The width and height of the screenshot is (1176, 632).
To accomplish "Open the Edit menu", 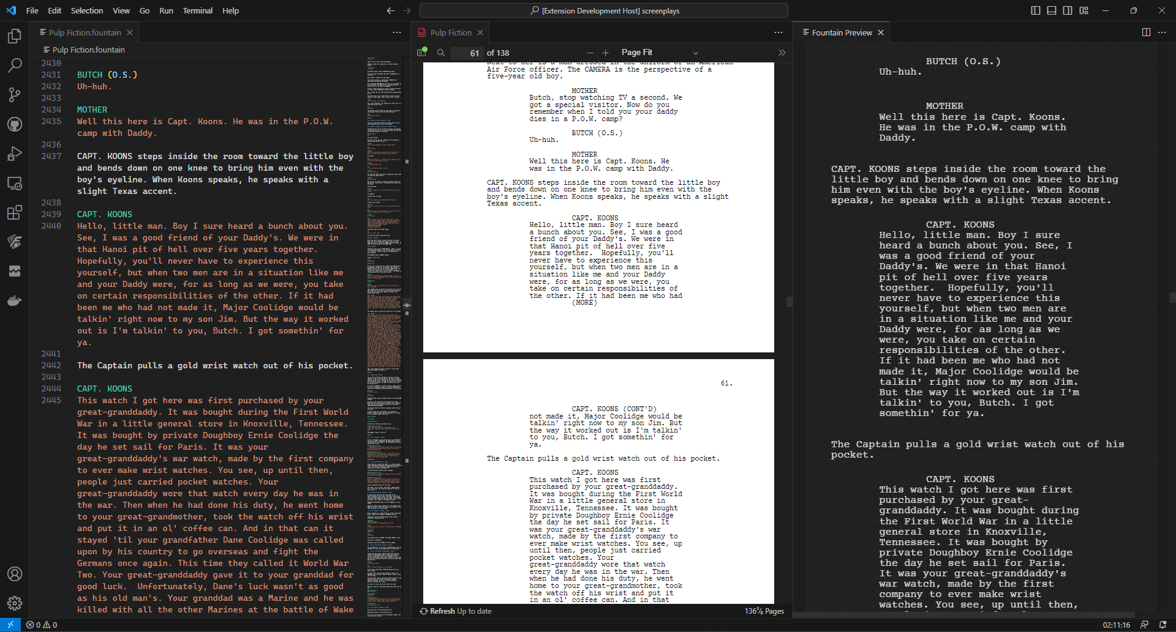I will (x=55, y=10).
